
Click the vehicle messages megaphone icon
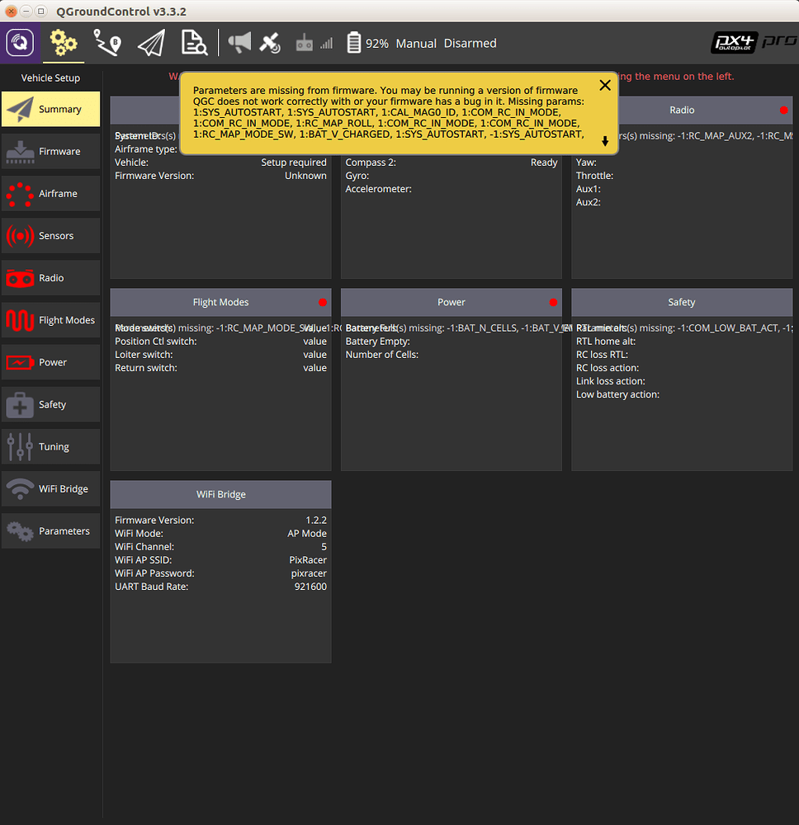(239, 43)
